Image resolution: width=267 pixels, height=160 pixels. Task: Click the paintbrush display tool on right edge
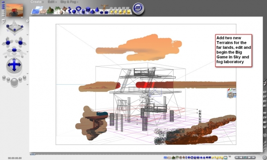(x=265, y=80)
